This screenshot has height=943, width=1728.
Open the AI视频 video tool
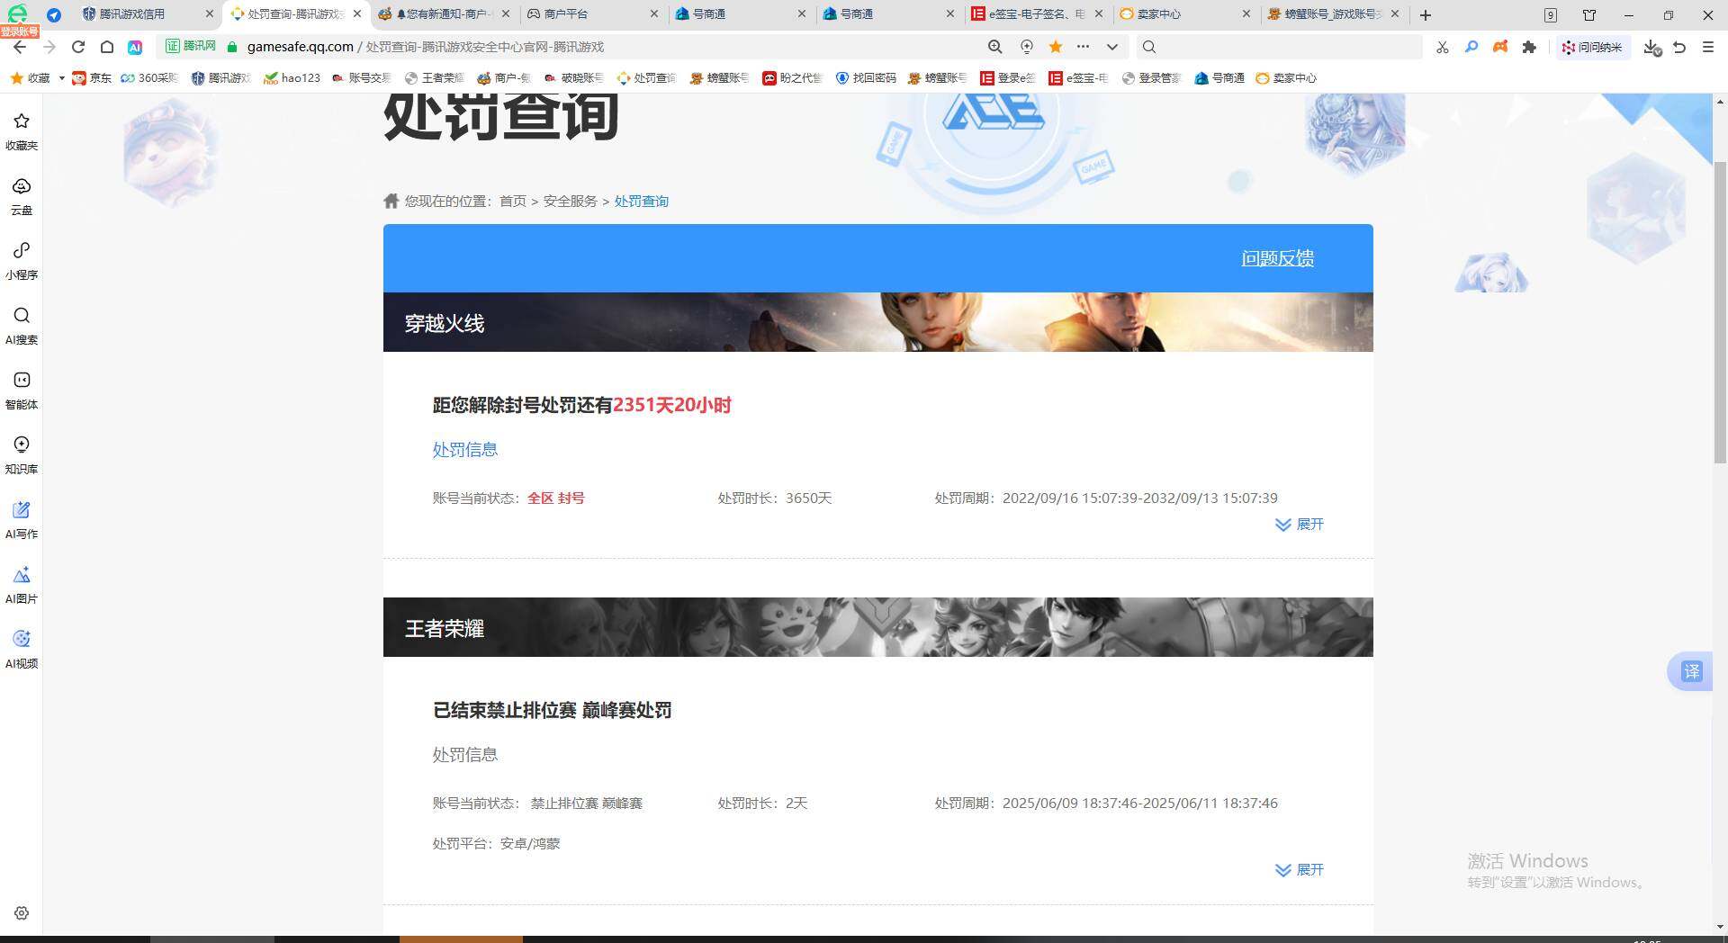[x=21, y=648]
